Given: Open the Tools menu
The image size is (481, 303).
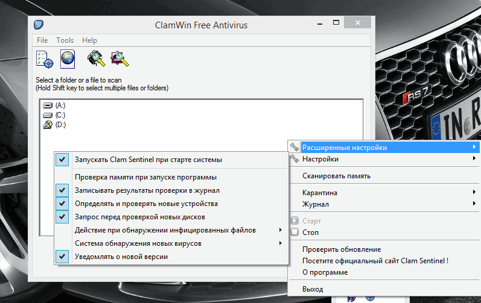Looking at the screenshot, I should (65, 40).
